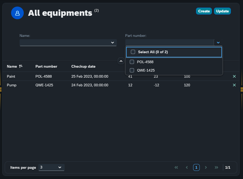The image size is (243, 179).
Task: Click the Create button
Action: (x=204, y=11)
